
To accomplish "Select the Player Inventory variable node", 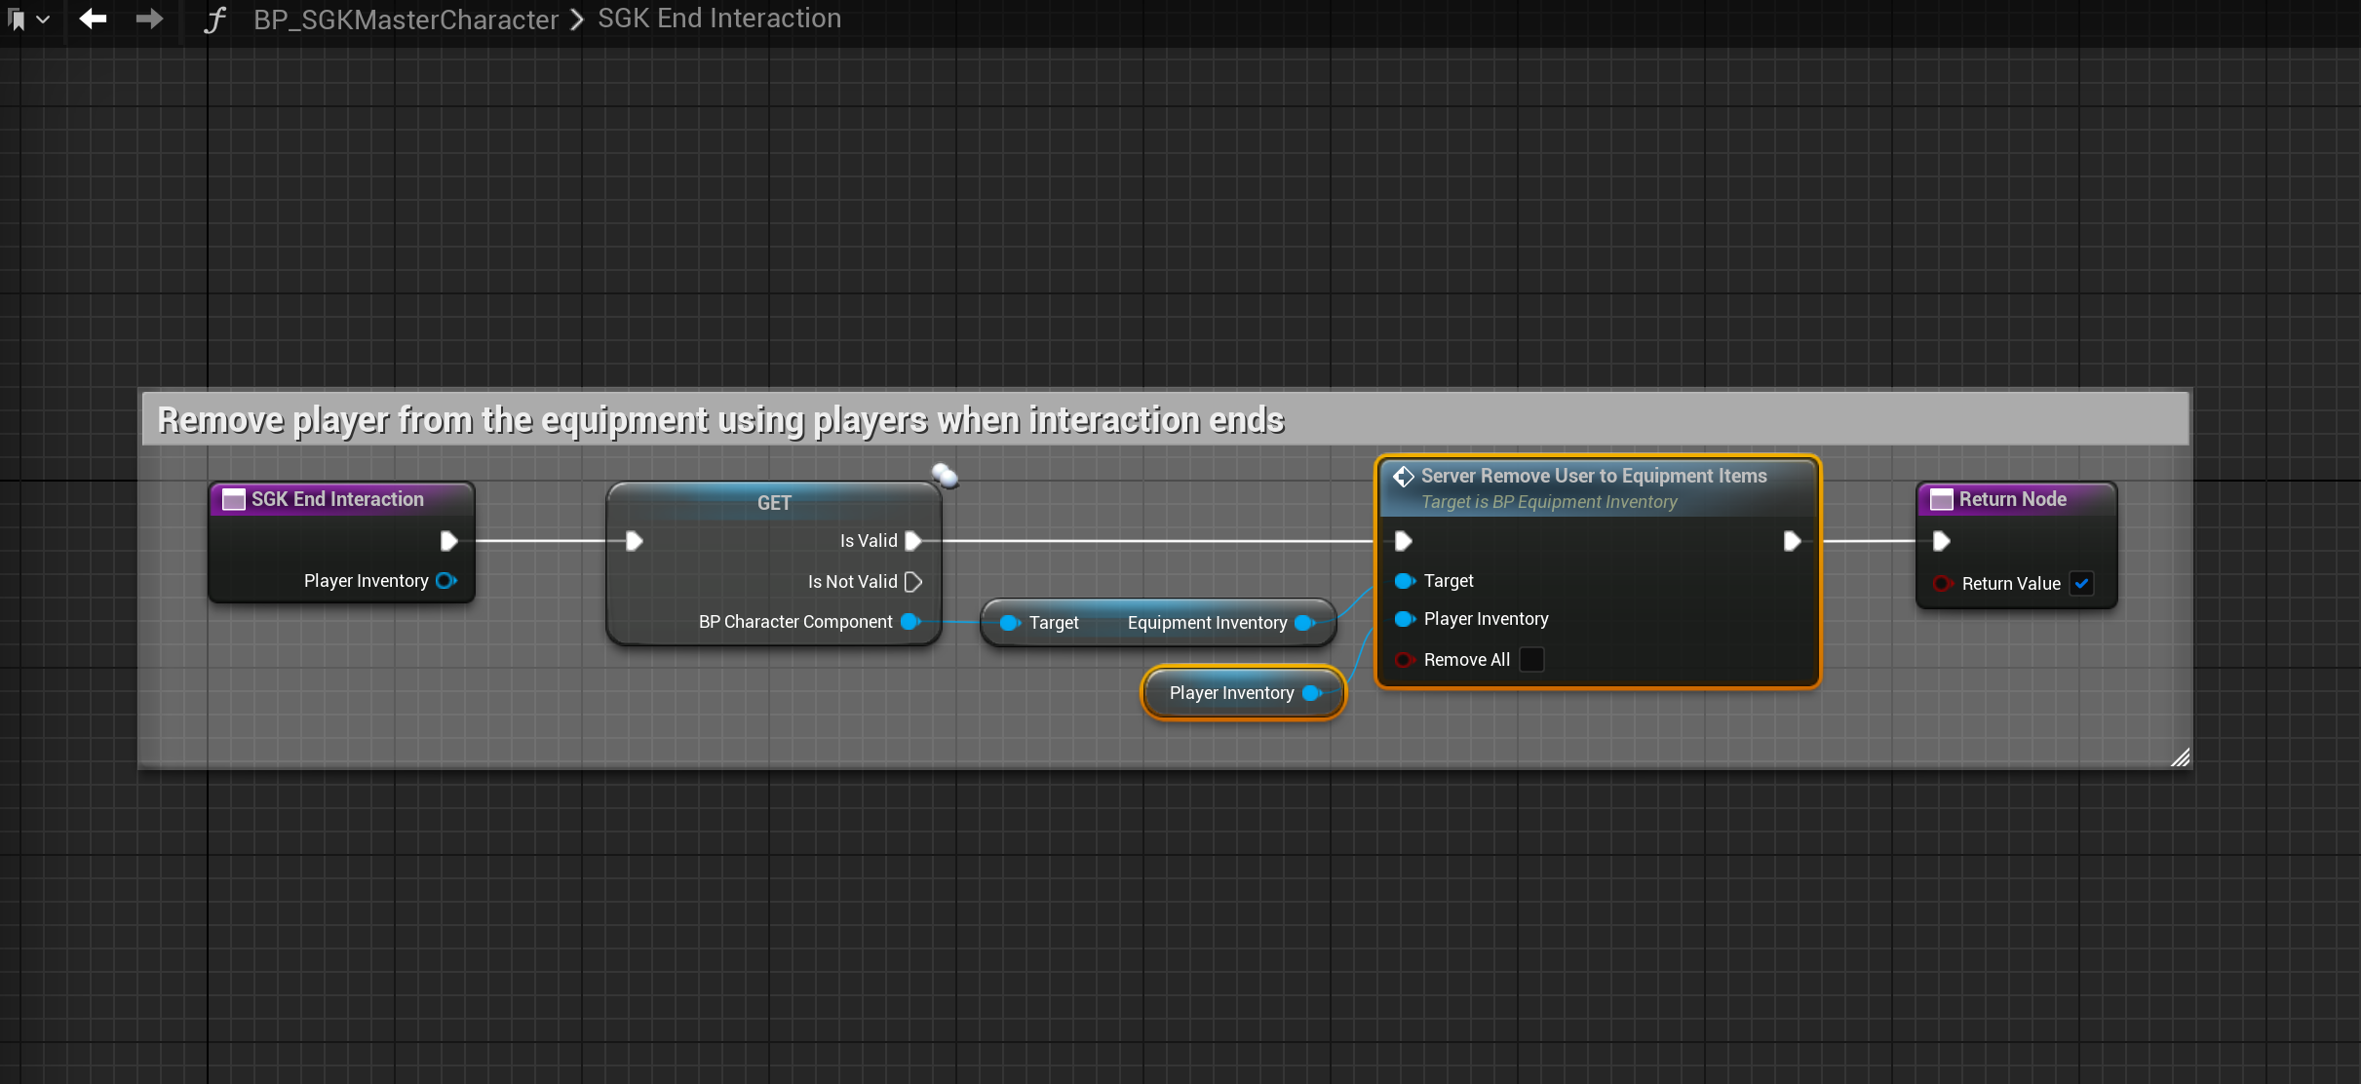I will [1230, 693].
